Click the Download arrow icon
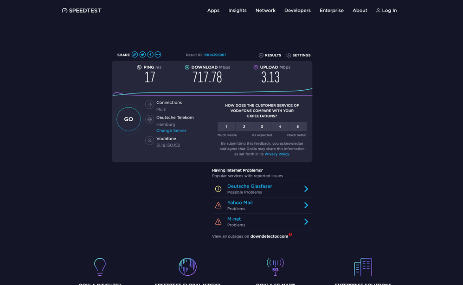Screen dimensions: 463x285 [x=187, y=67]
